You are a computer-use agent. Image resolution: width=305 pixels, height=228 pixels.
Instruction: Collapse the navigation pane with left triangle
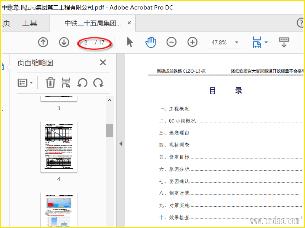pyautogui.click(x=121, y=144)
